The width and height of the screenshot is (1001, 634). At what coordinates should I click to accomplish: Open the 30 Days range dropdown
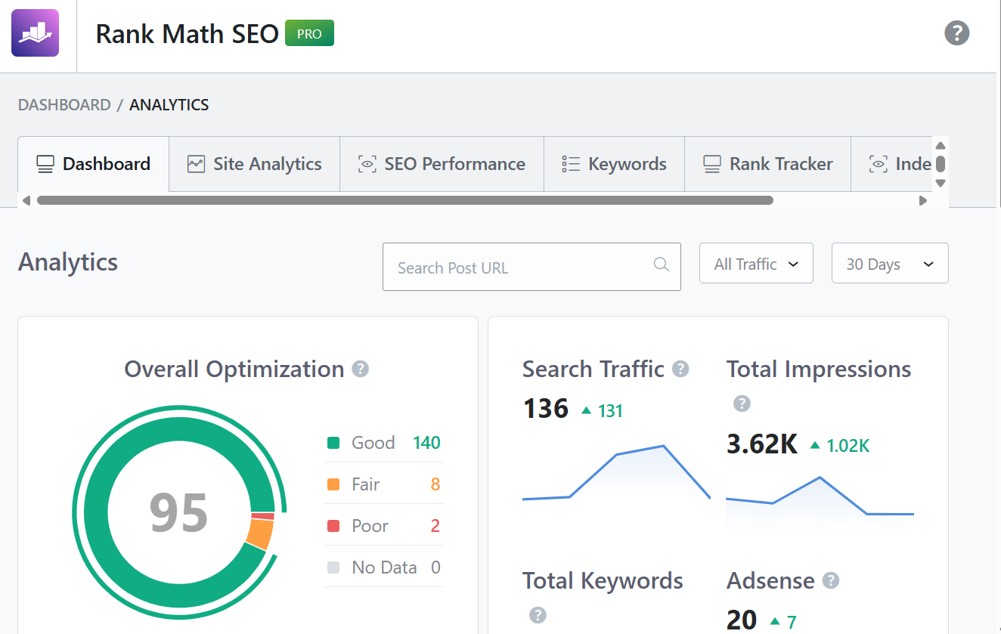890,263
